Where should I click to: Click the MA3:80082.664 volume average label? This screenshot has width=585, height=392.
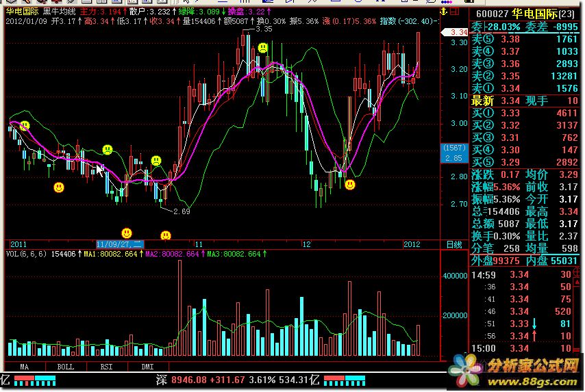pyautogui.click(x=234, y=254)
